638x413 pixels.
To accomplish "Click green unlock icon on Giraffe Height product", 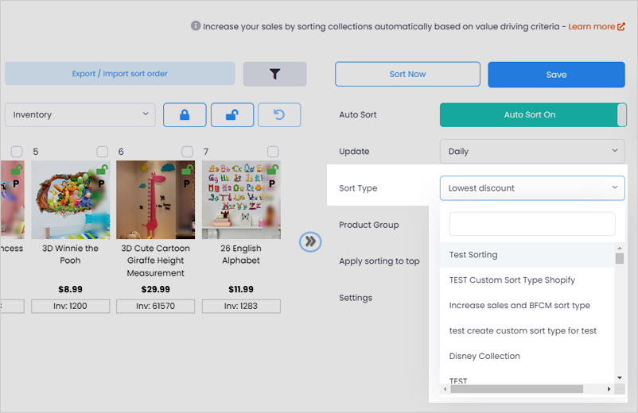I will (x=187, y=169).
